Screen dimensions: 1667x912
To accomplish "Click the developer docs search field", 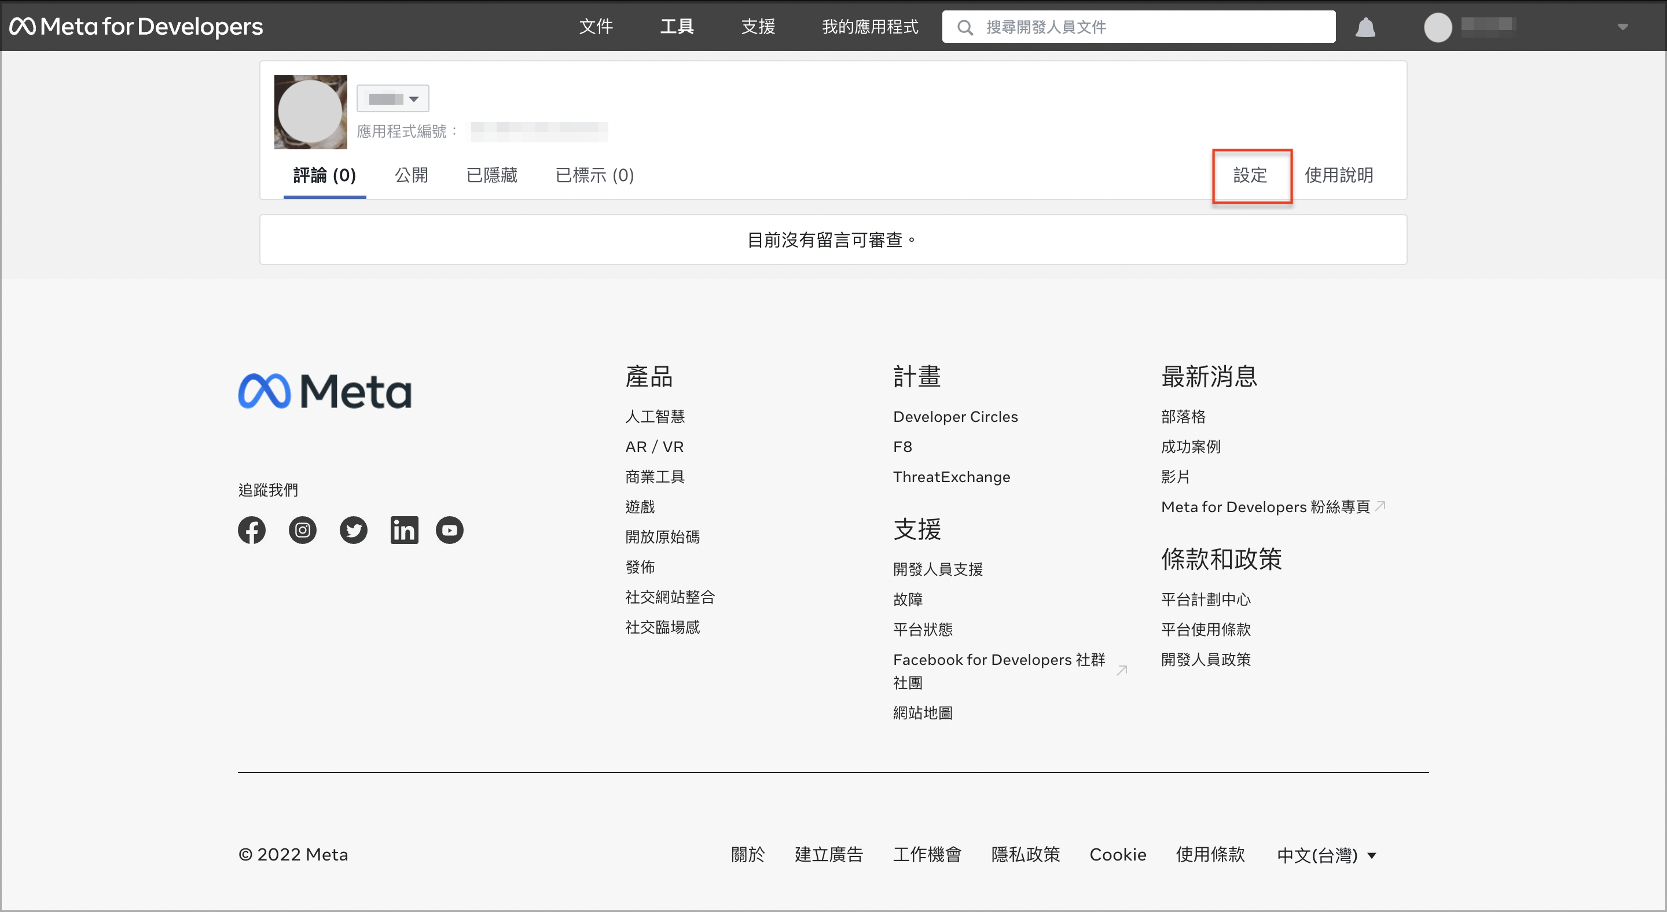I will (1139, 27).
